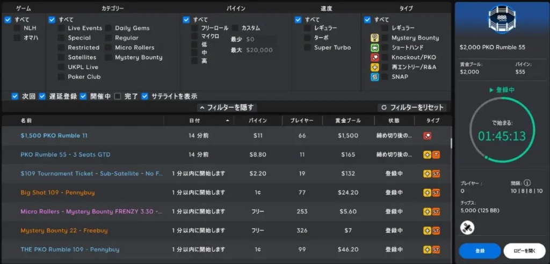Click the ST icon in $109 Tournament Ticket row

tap(436, 173)
